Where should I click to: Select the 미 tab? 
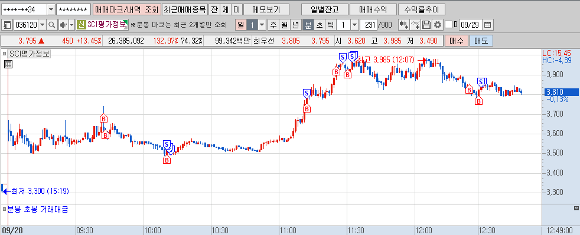tap(236, 9)
